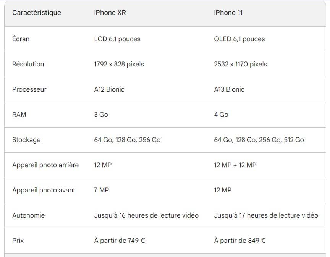Click the Stockage row label
The width and height of the screenshot is (330, 257).
(x=26, y=140)
